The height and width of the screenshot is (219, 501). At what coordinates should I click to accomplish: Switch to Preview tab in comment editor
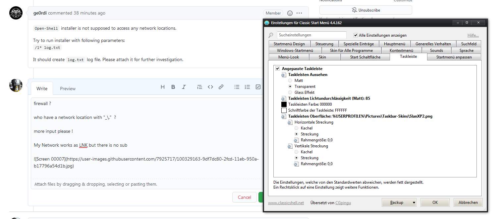pyautogui.click(x=68, y=89)
